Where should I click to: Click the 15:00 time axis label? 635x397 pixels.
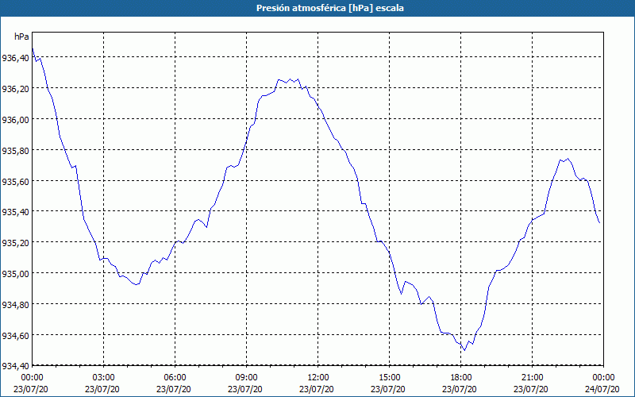click(389, 378)
